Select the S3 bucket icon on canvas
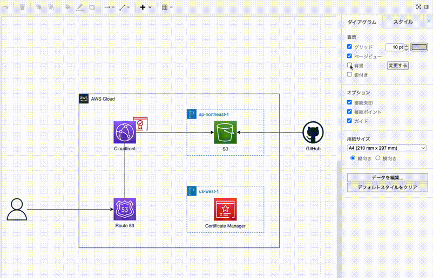The image size is (433, 278). coord(225,132)
